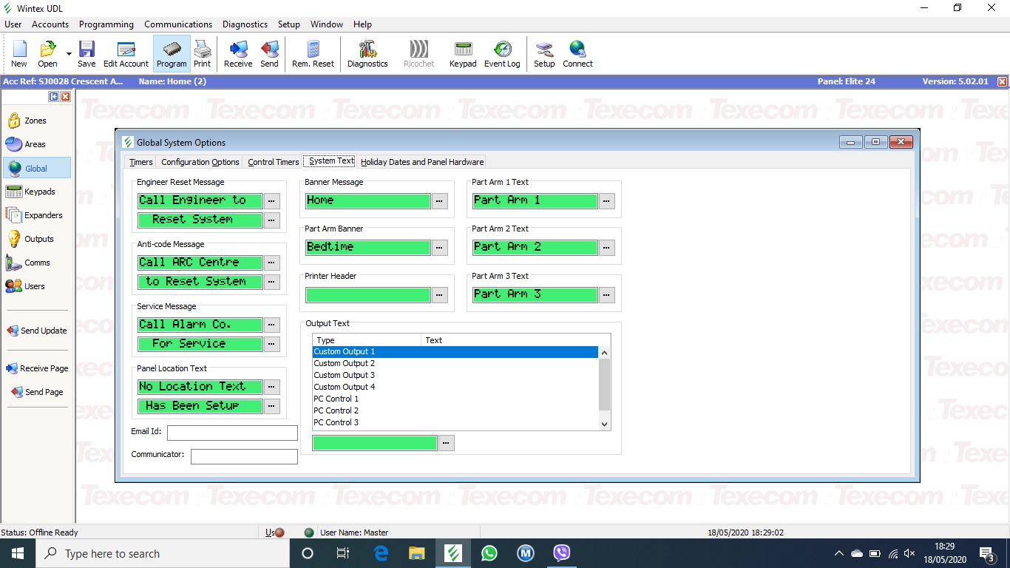
Task: Click the Rem. Reset icon
Action: 313,54
